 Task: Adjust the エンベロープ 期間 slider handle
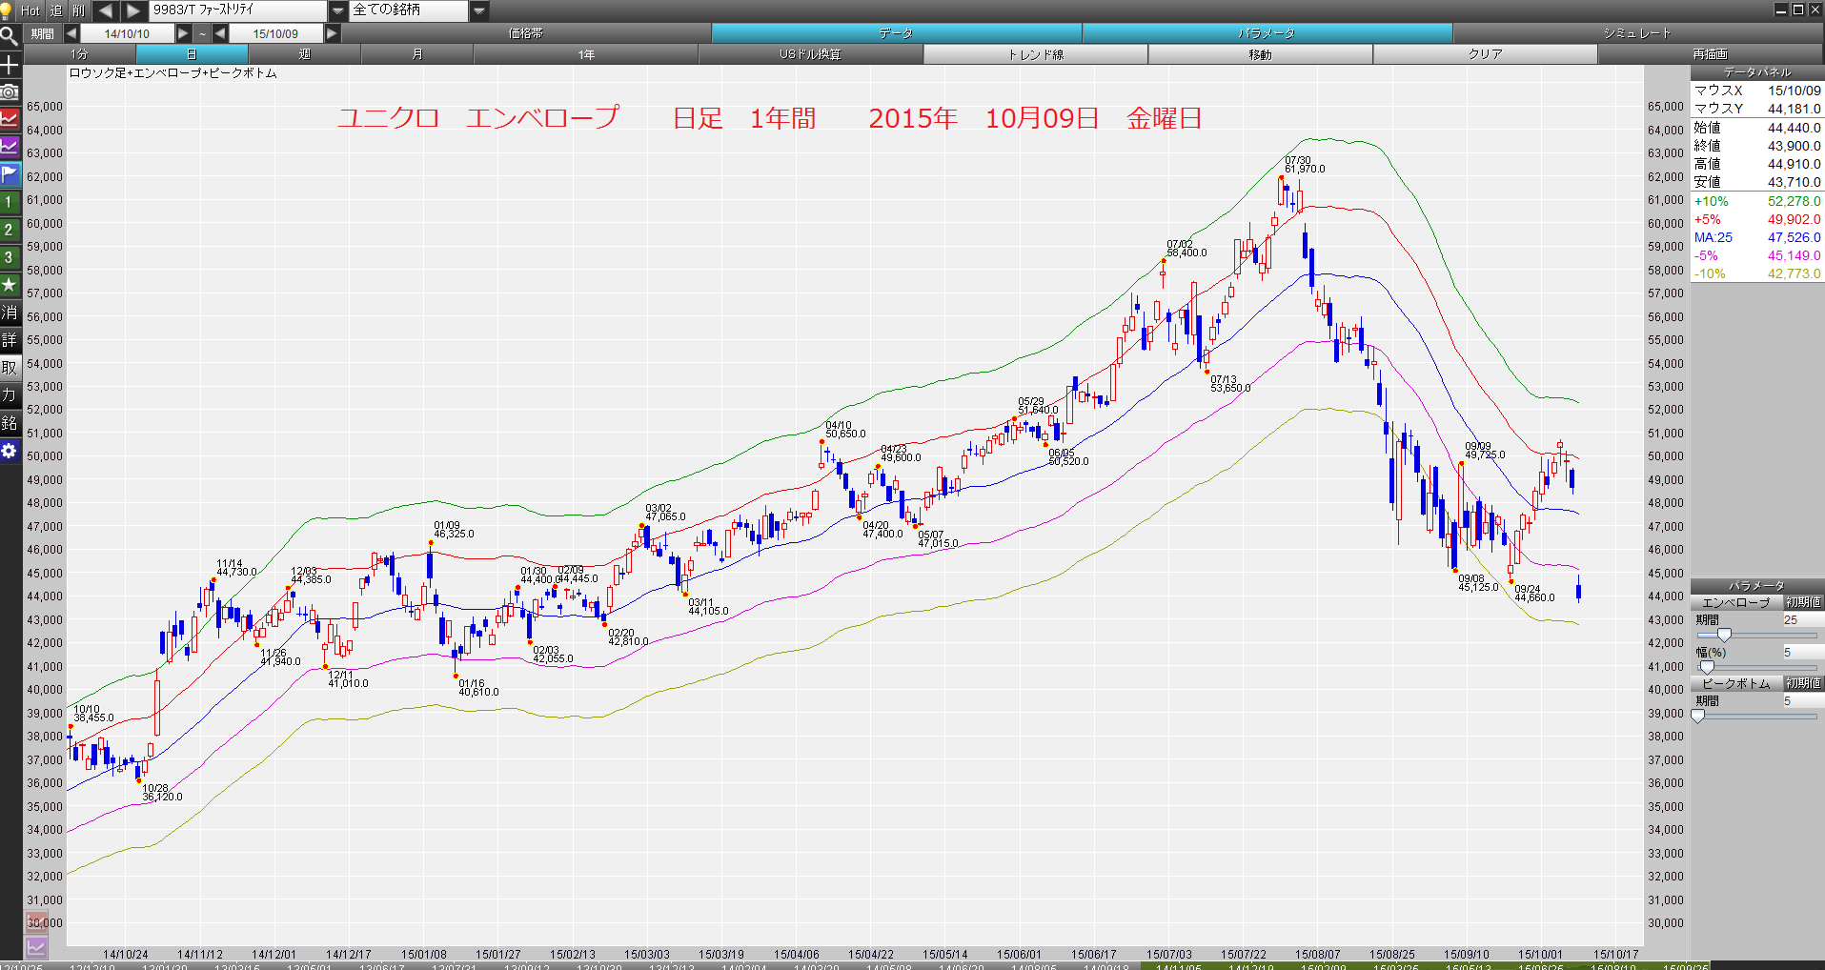click(x=1724, y=635)
